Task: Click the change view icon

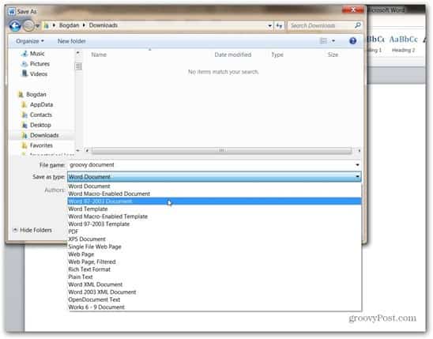Action: point(323,41)
